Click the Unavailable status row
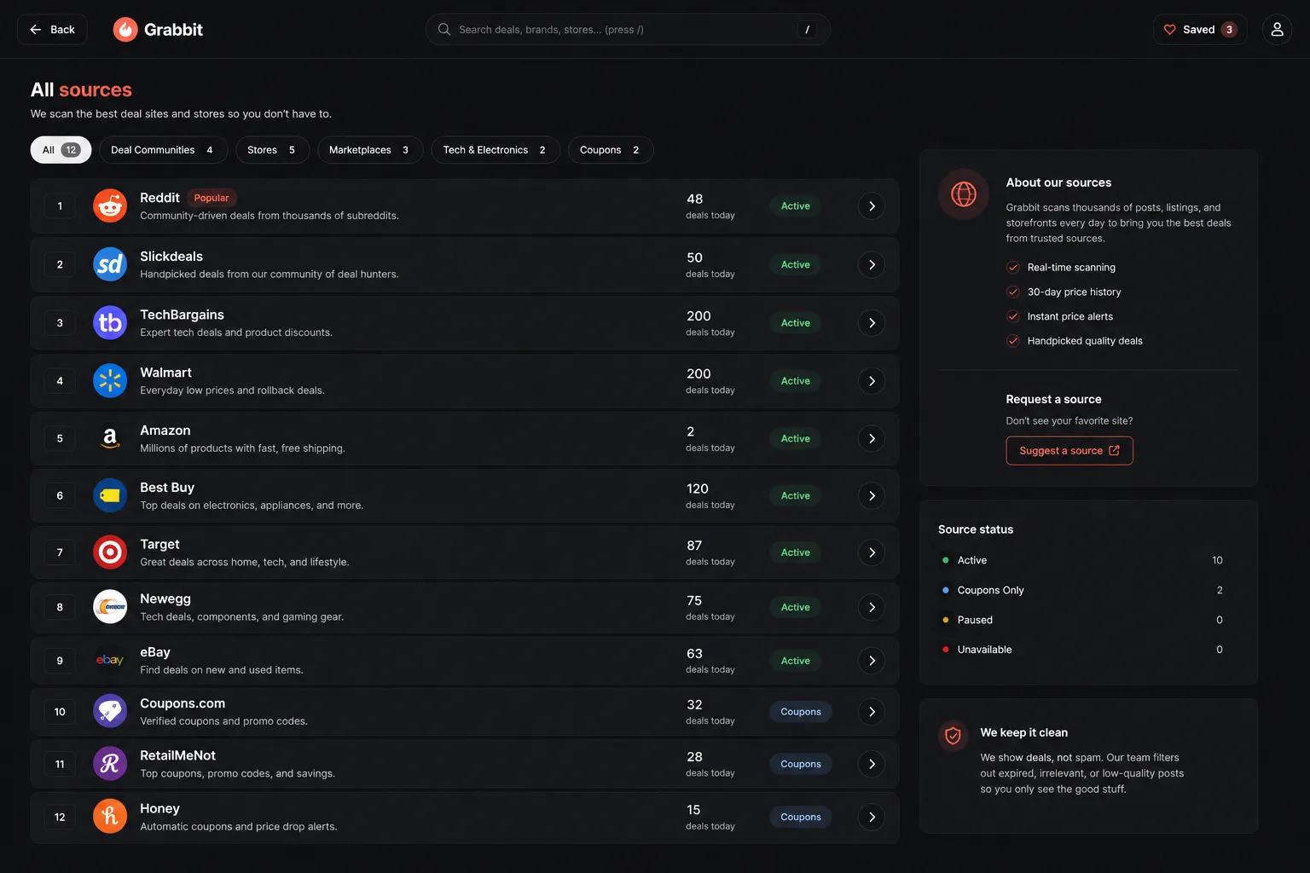The width and height of the screenshot is (1310, 873). (1081, 650)
